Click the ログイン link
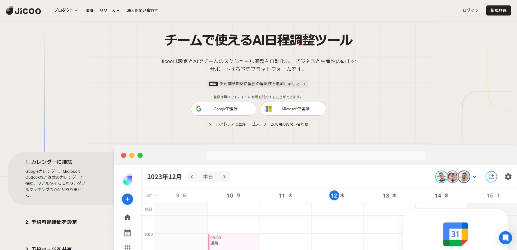Image resolution: width=517 pixels, height=250 pixels. point(470,10)
